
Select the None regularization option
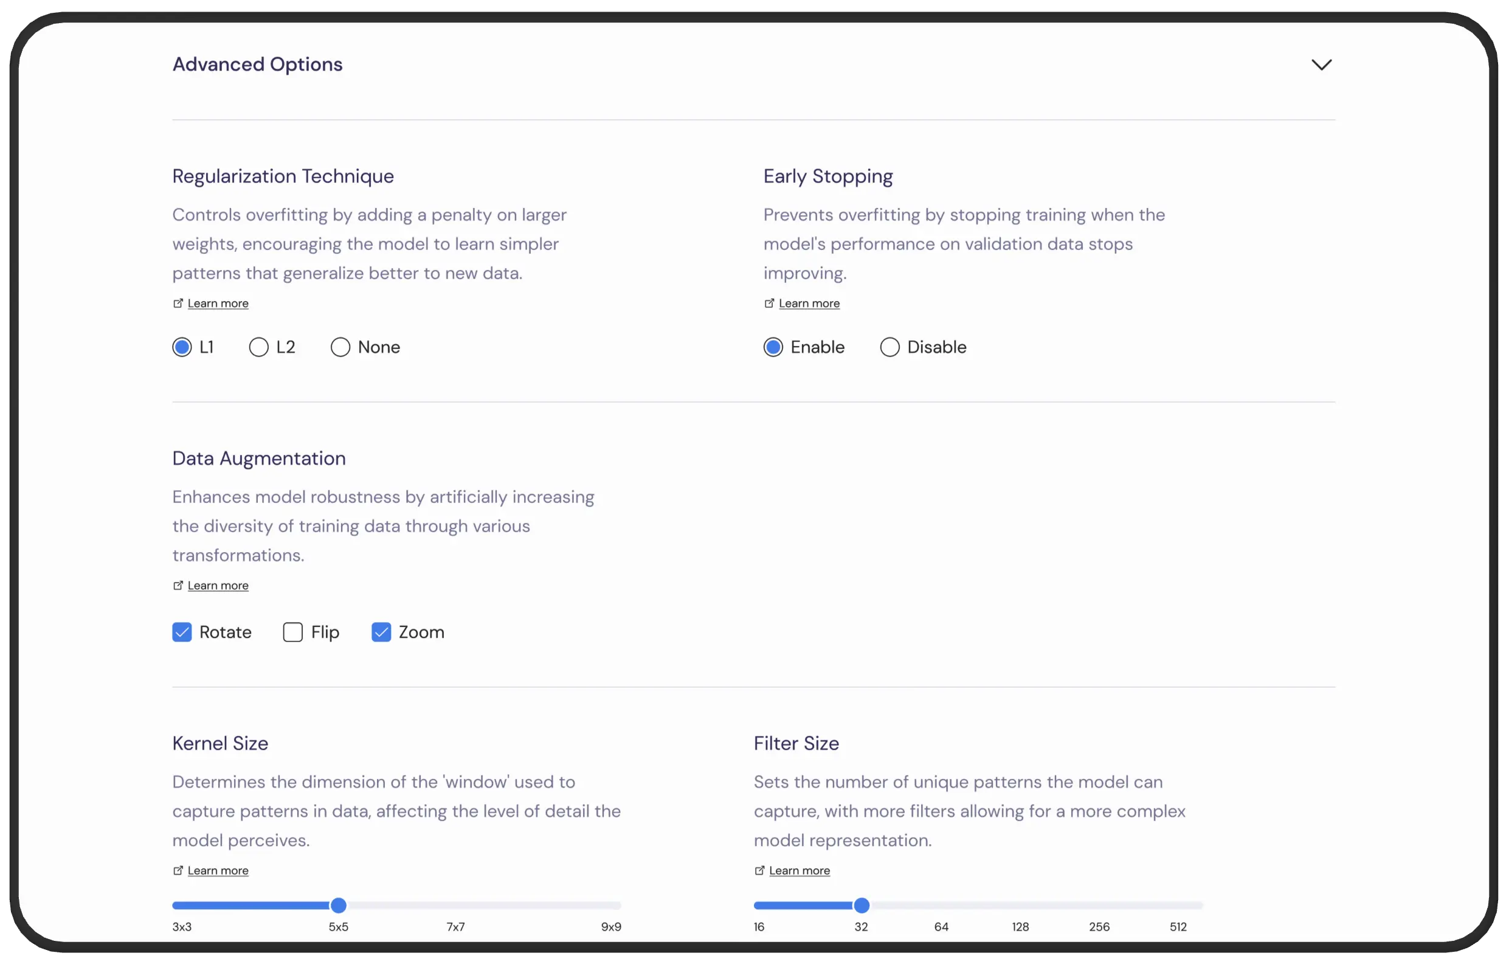[x=340, y=347]
